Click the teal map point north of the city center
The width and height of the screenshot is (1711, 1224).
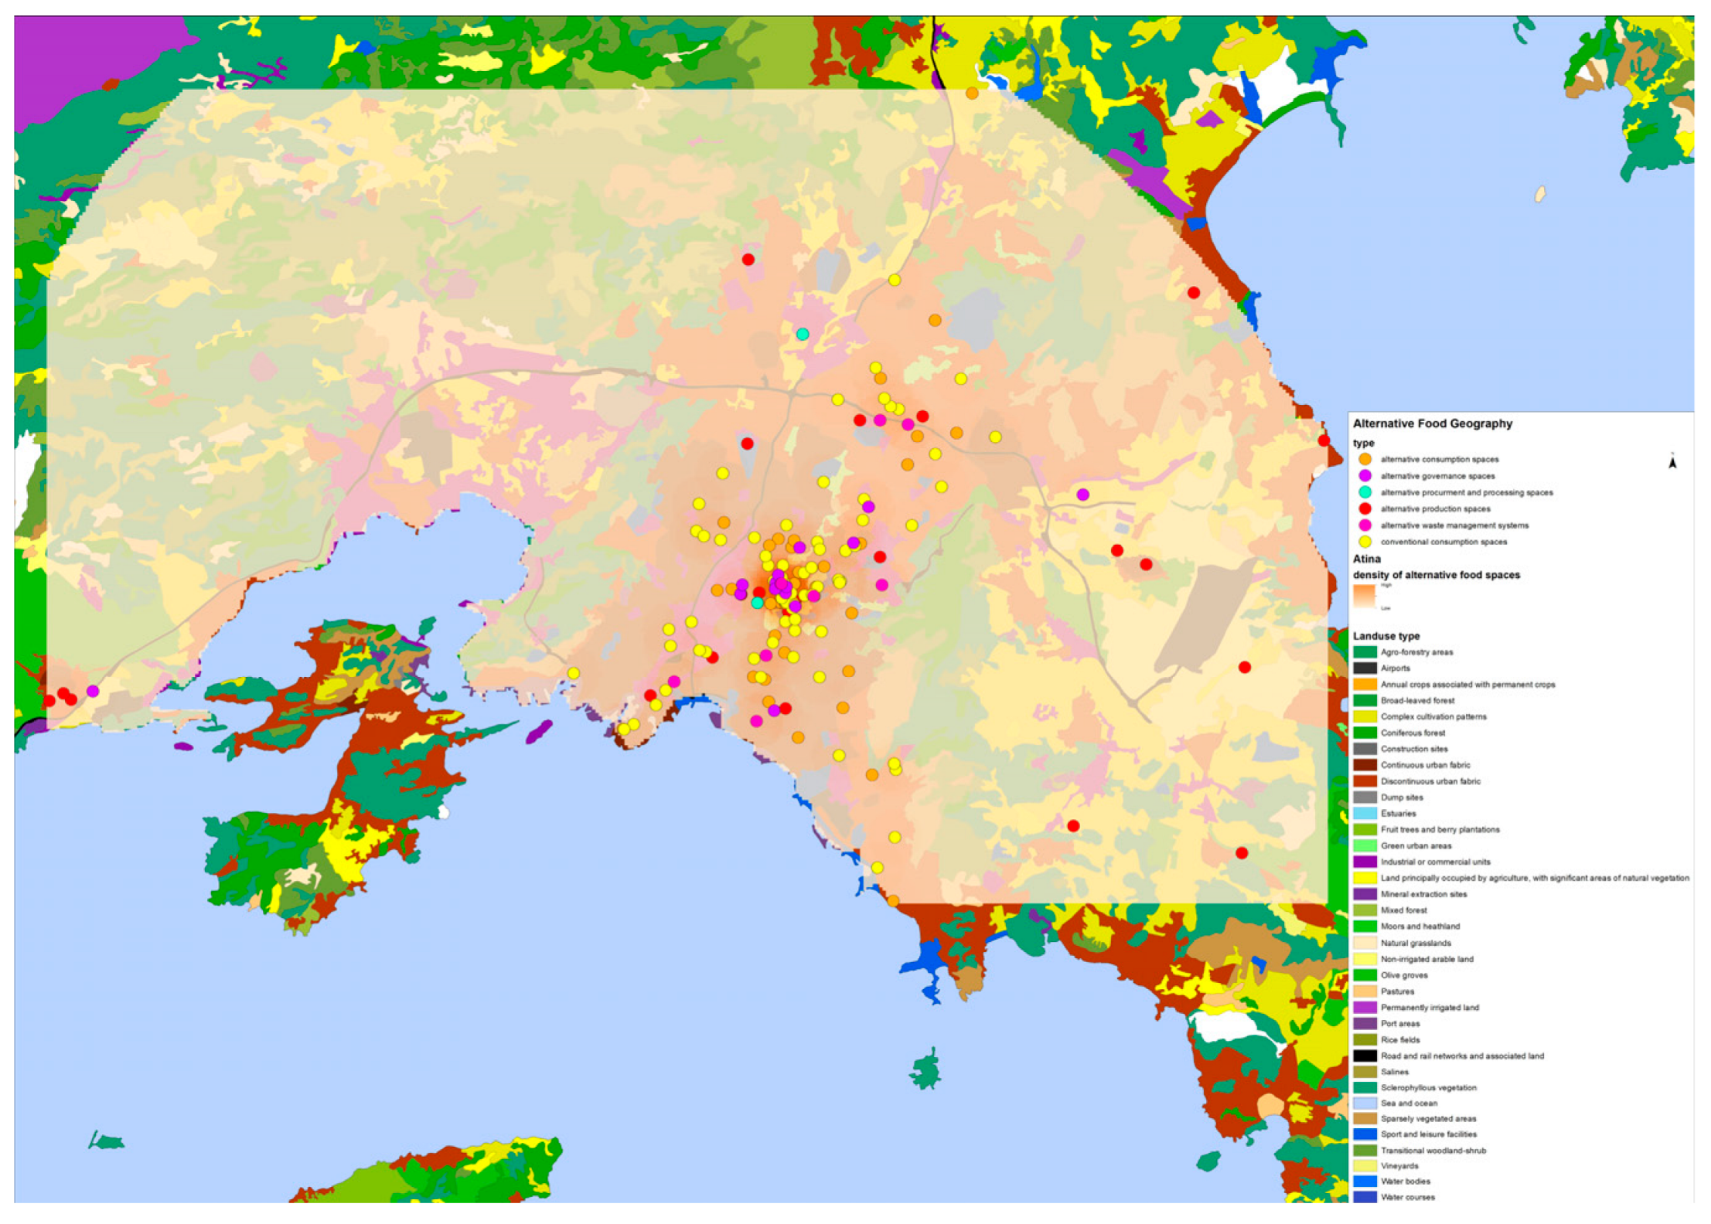[803, 334]
